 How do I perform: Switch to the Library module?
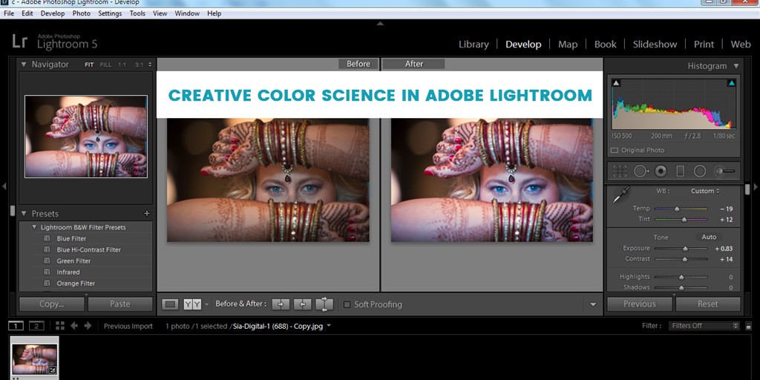474,45
